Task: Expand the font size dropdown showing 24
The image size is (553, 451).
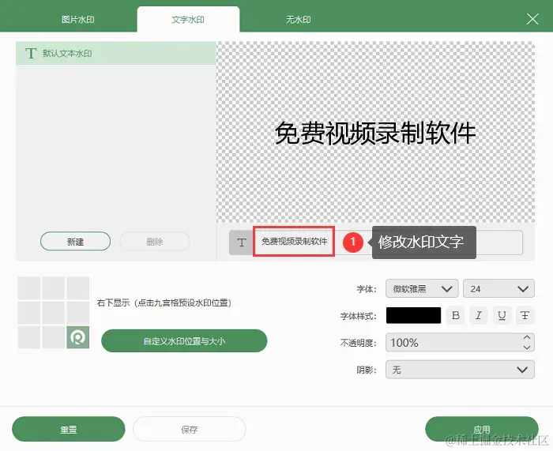Action: [x=498, y=289]
